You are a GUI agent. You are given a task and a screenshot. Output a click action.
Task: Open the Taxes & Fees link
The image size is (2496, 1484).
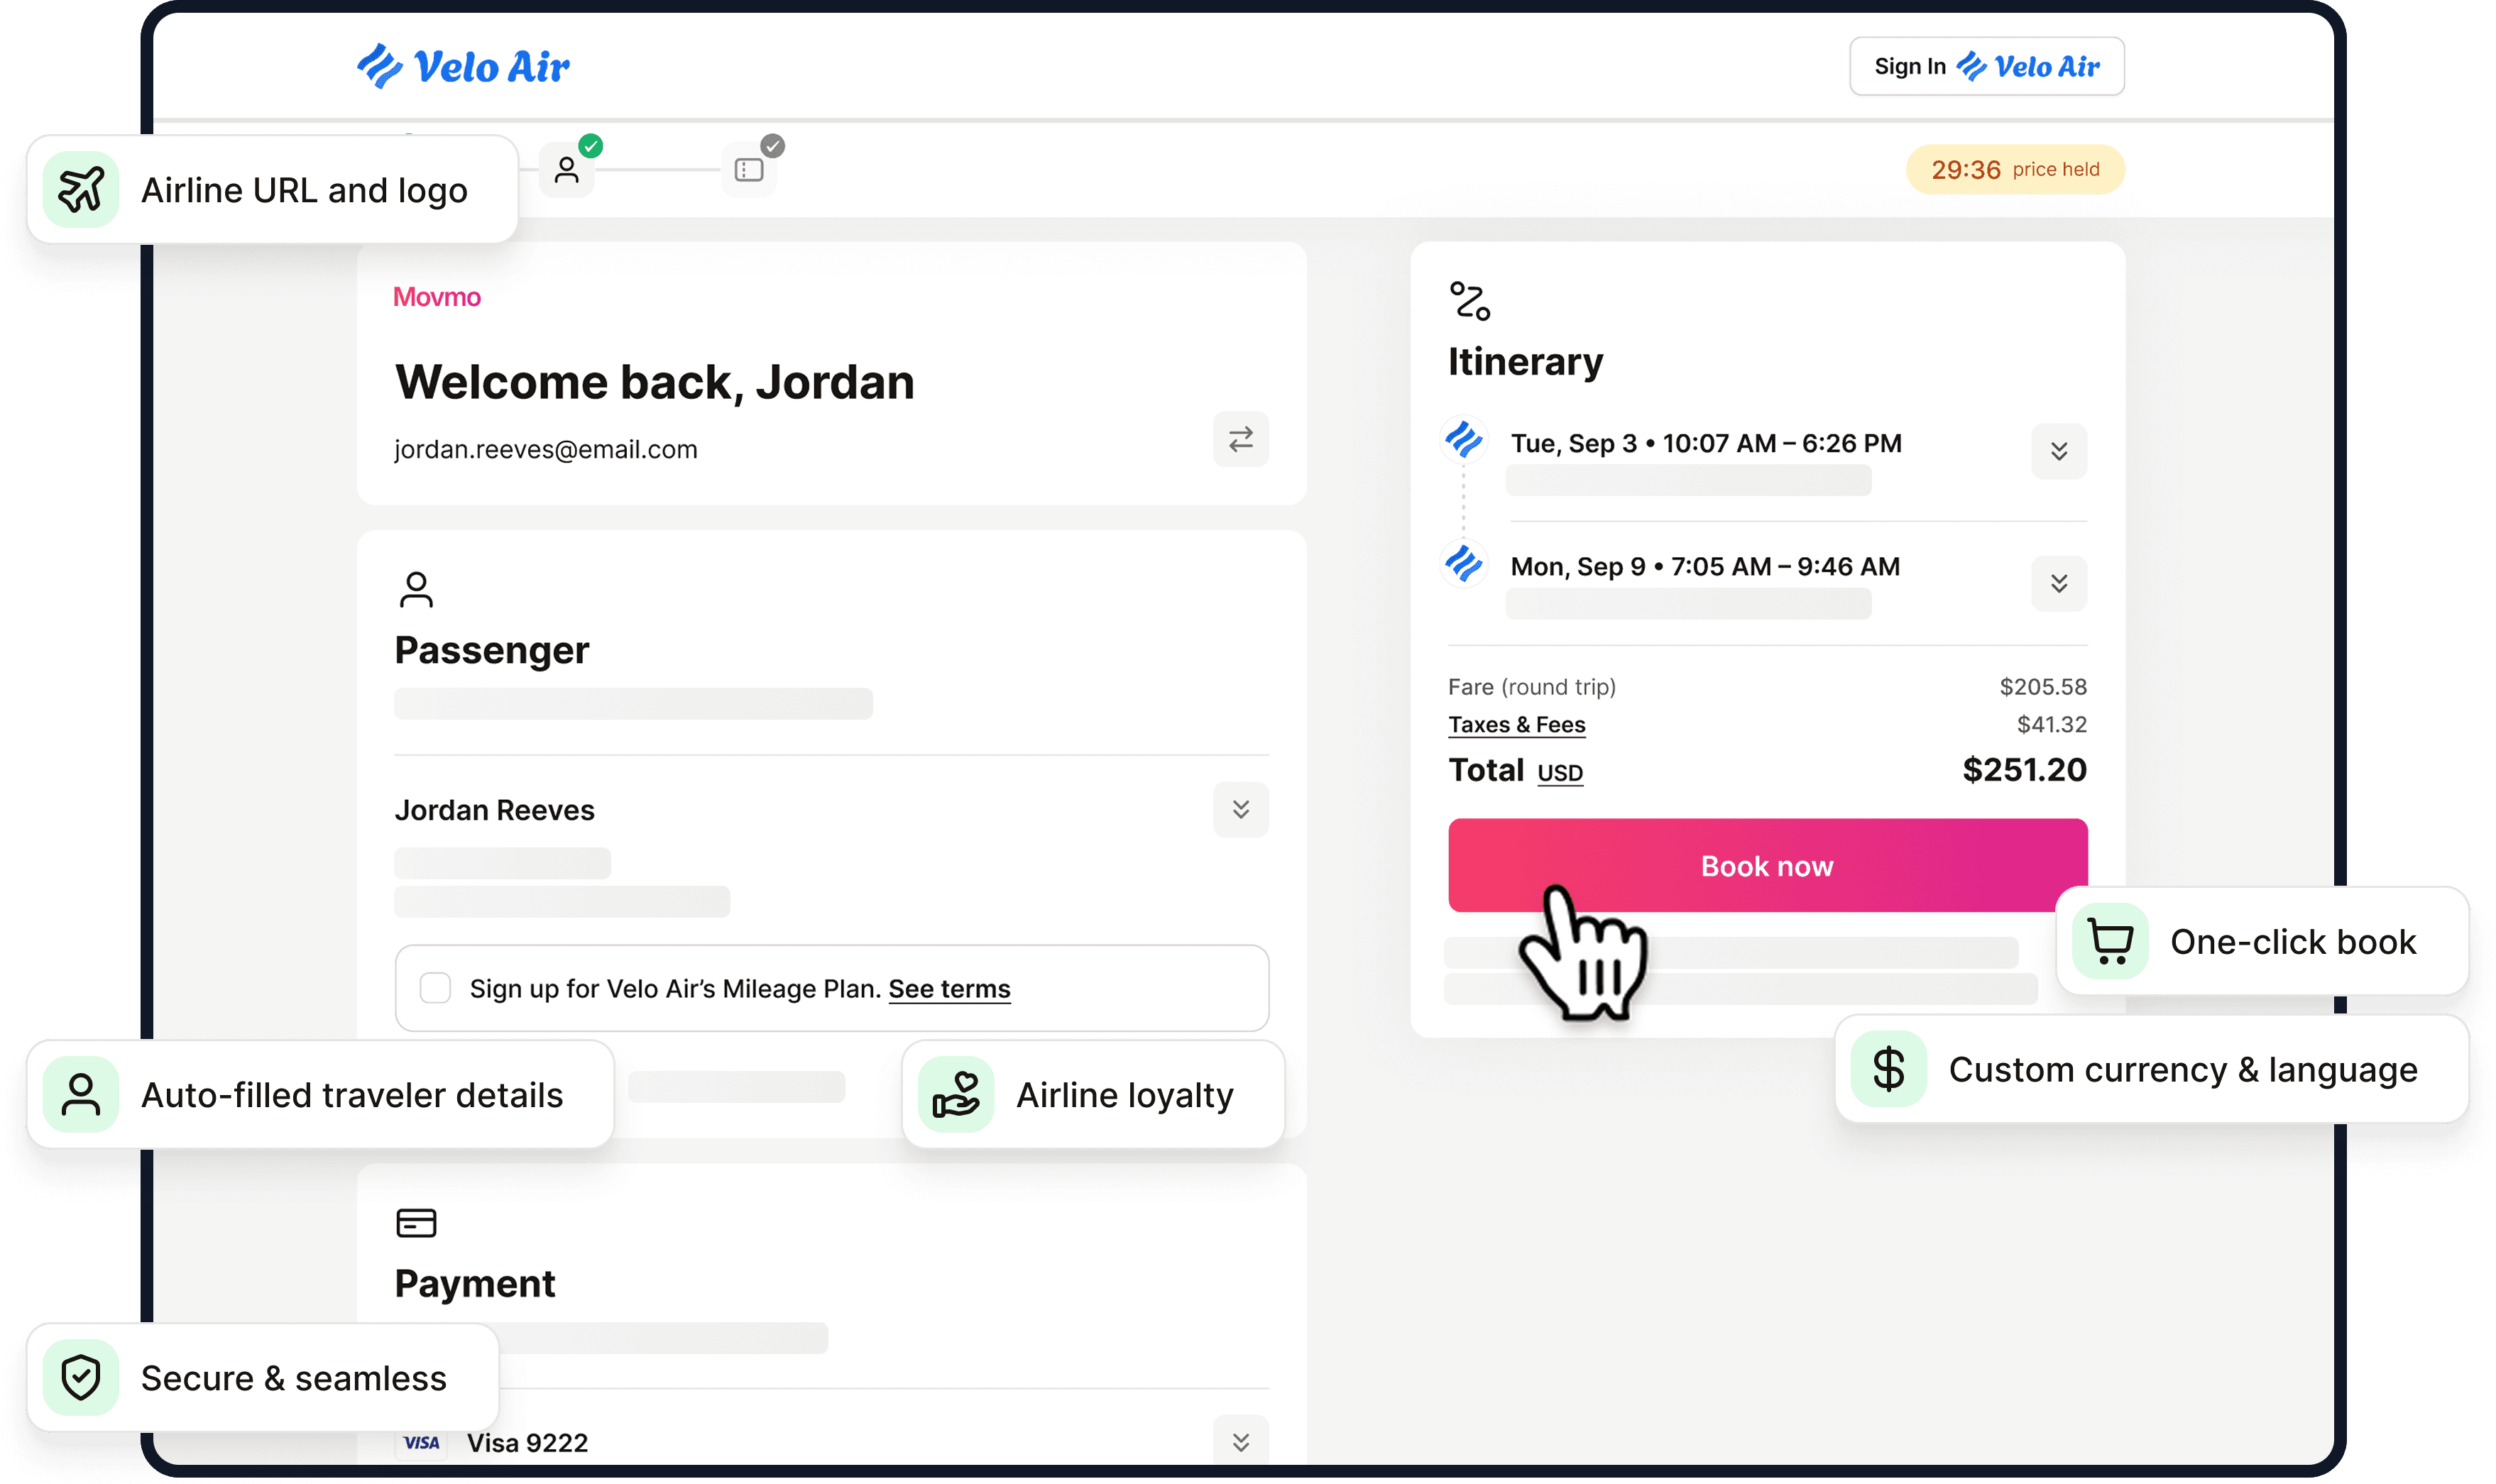pyautogui.click(x=1516, y=724)
